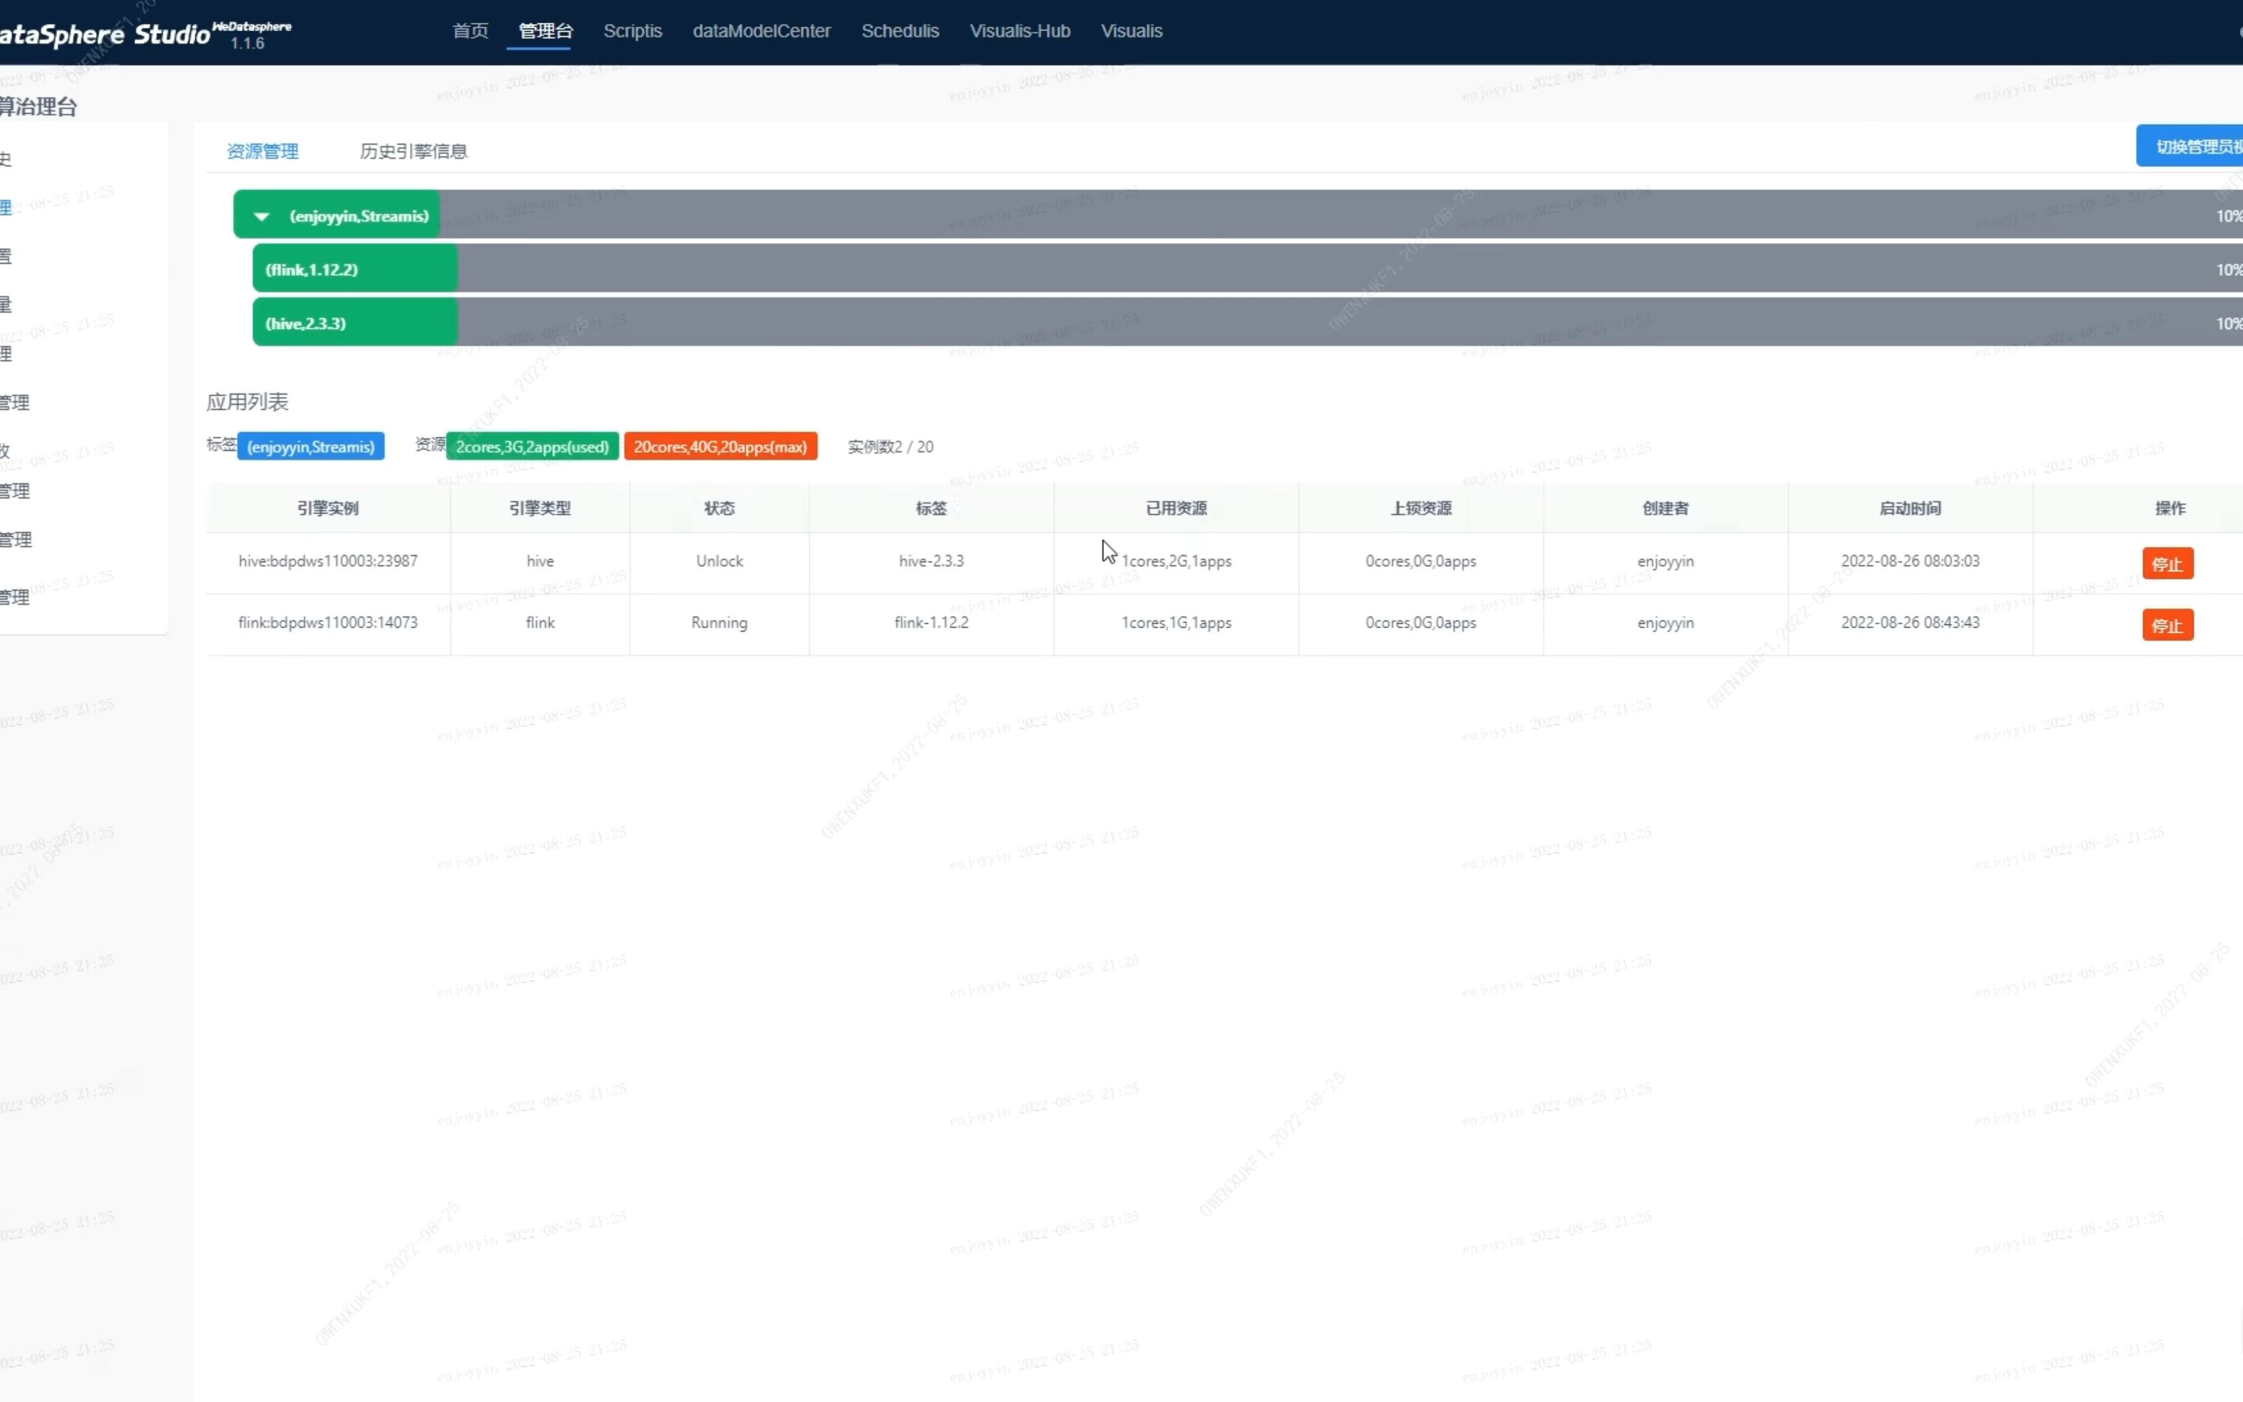Stop the hive engine instance
The image size is (2243, 1402).
[x=2167, y=564]
